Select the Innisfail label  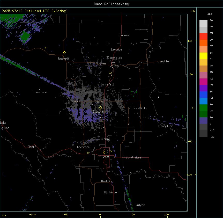coord(108,84)
